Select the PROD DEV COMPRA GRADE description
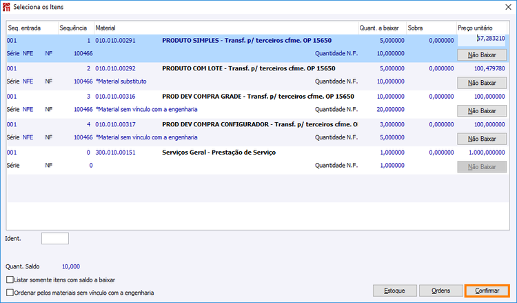The height and width of the screenshot is (303, 517). [x=258, y=97]
